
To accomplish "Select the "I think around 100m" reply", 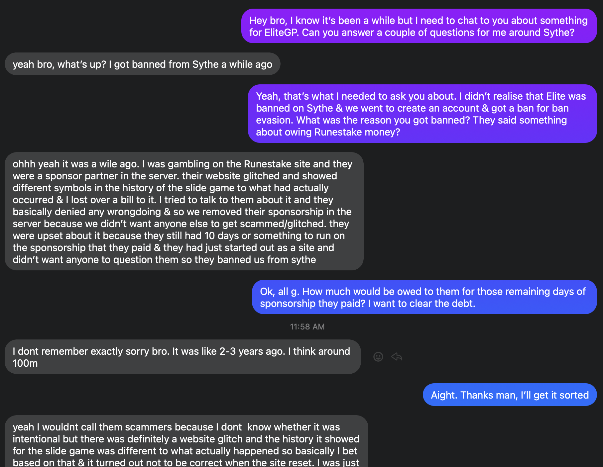I will pos(183,357).
